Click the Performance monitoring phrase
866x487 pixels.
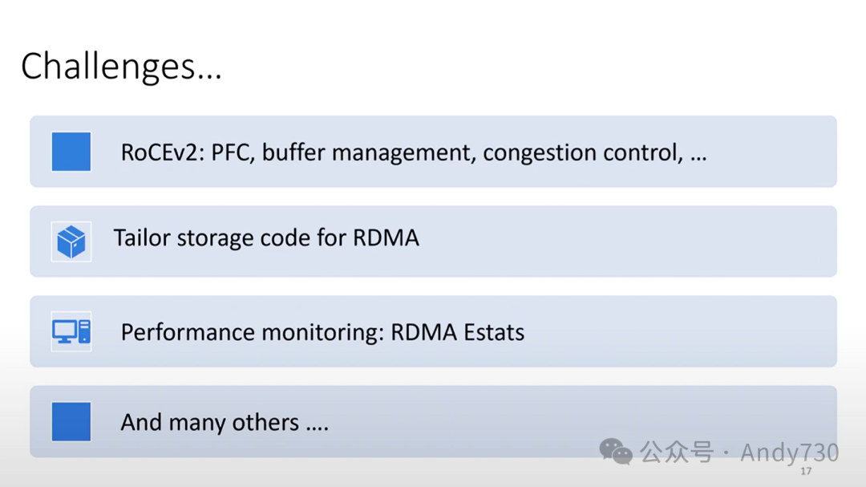tap(252, 332)
